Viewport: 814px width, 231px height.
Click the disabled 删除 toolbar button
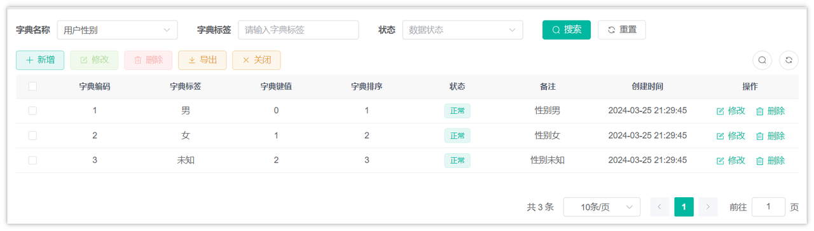pyautogui.click(x=148, y=60)
